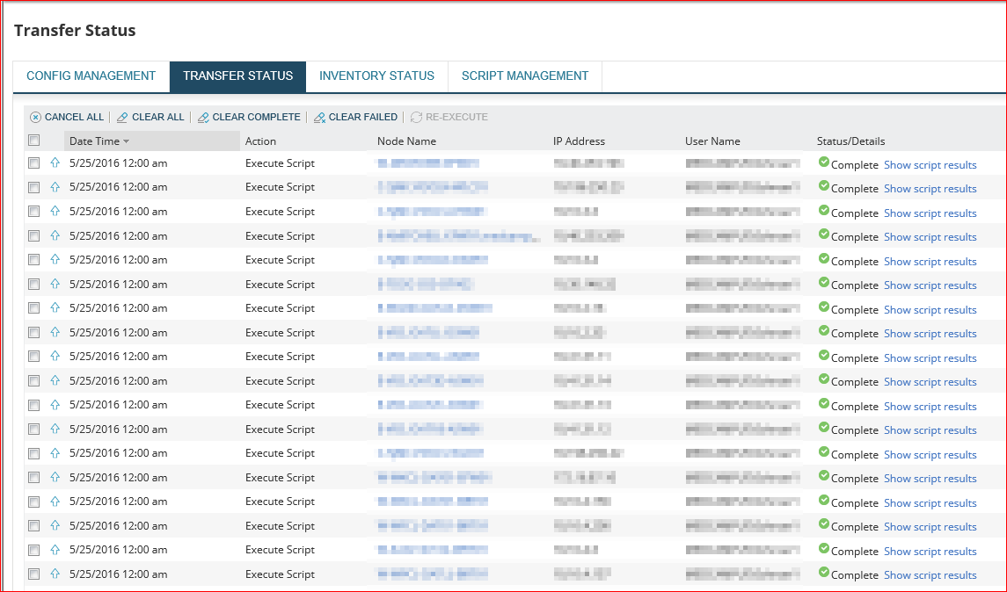The image size is (1007, 592).
Task: Check the checkbox of the third transfer row
Action: pyautogui.click(x=34, y=211)
